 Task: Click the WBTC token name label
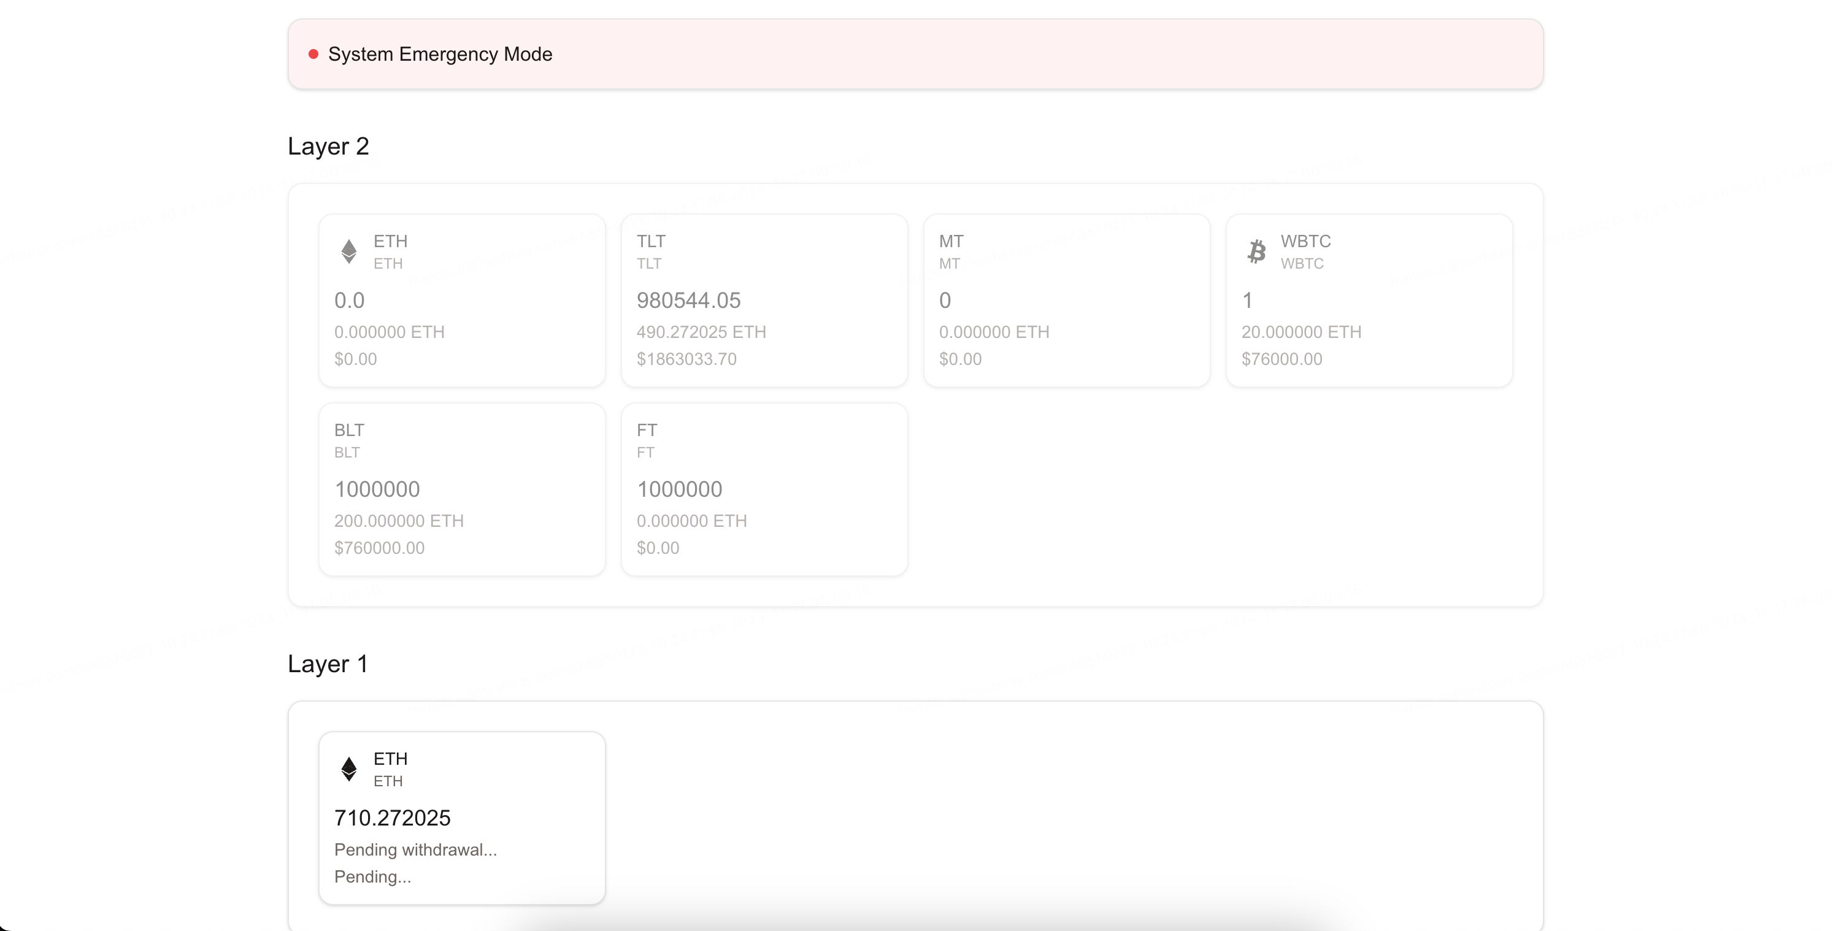1305,241
